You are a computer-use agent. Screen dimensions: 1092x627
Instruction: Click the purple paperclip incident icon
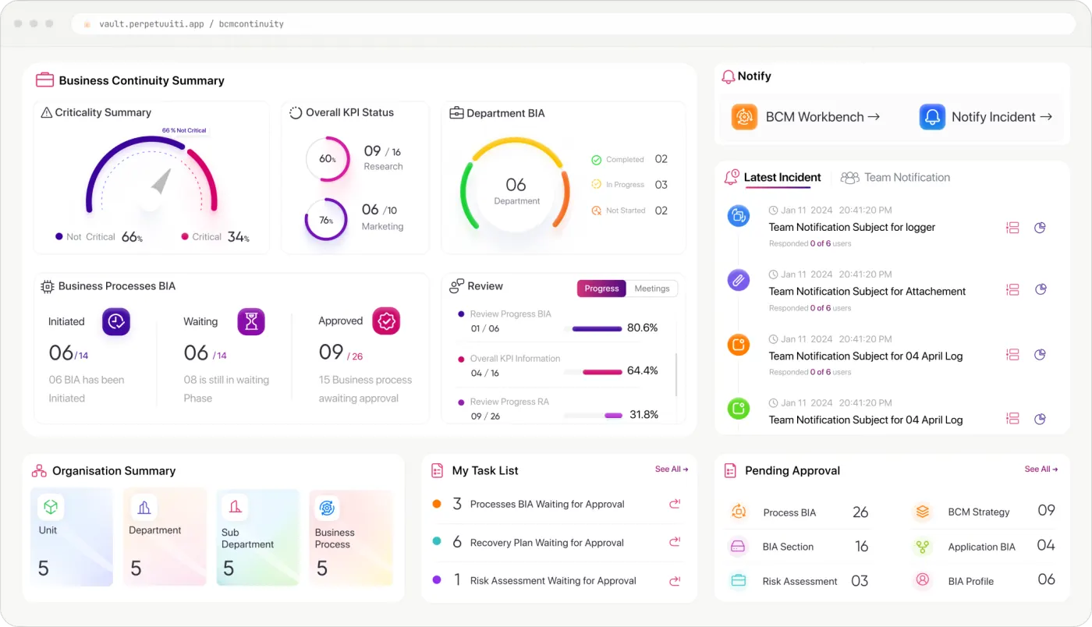(738, 280)
